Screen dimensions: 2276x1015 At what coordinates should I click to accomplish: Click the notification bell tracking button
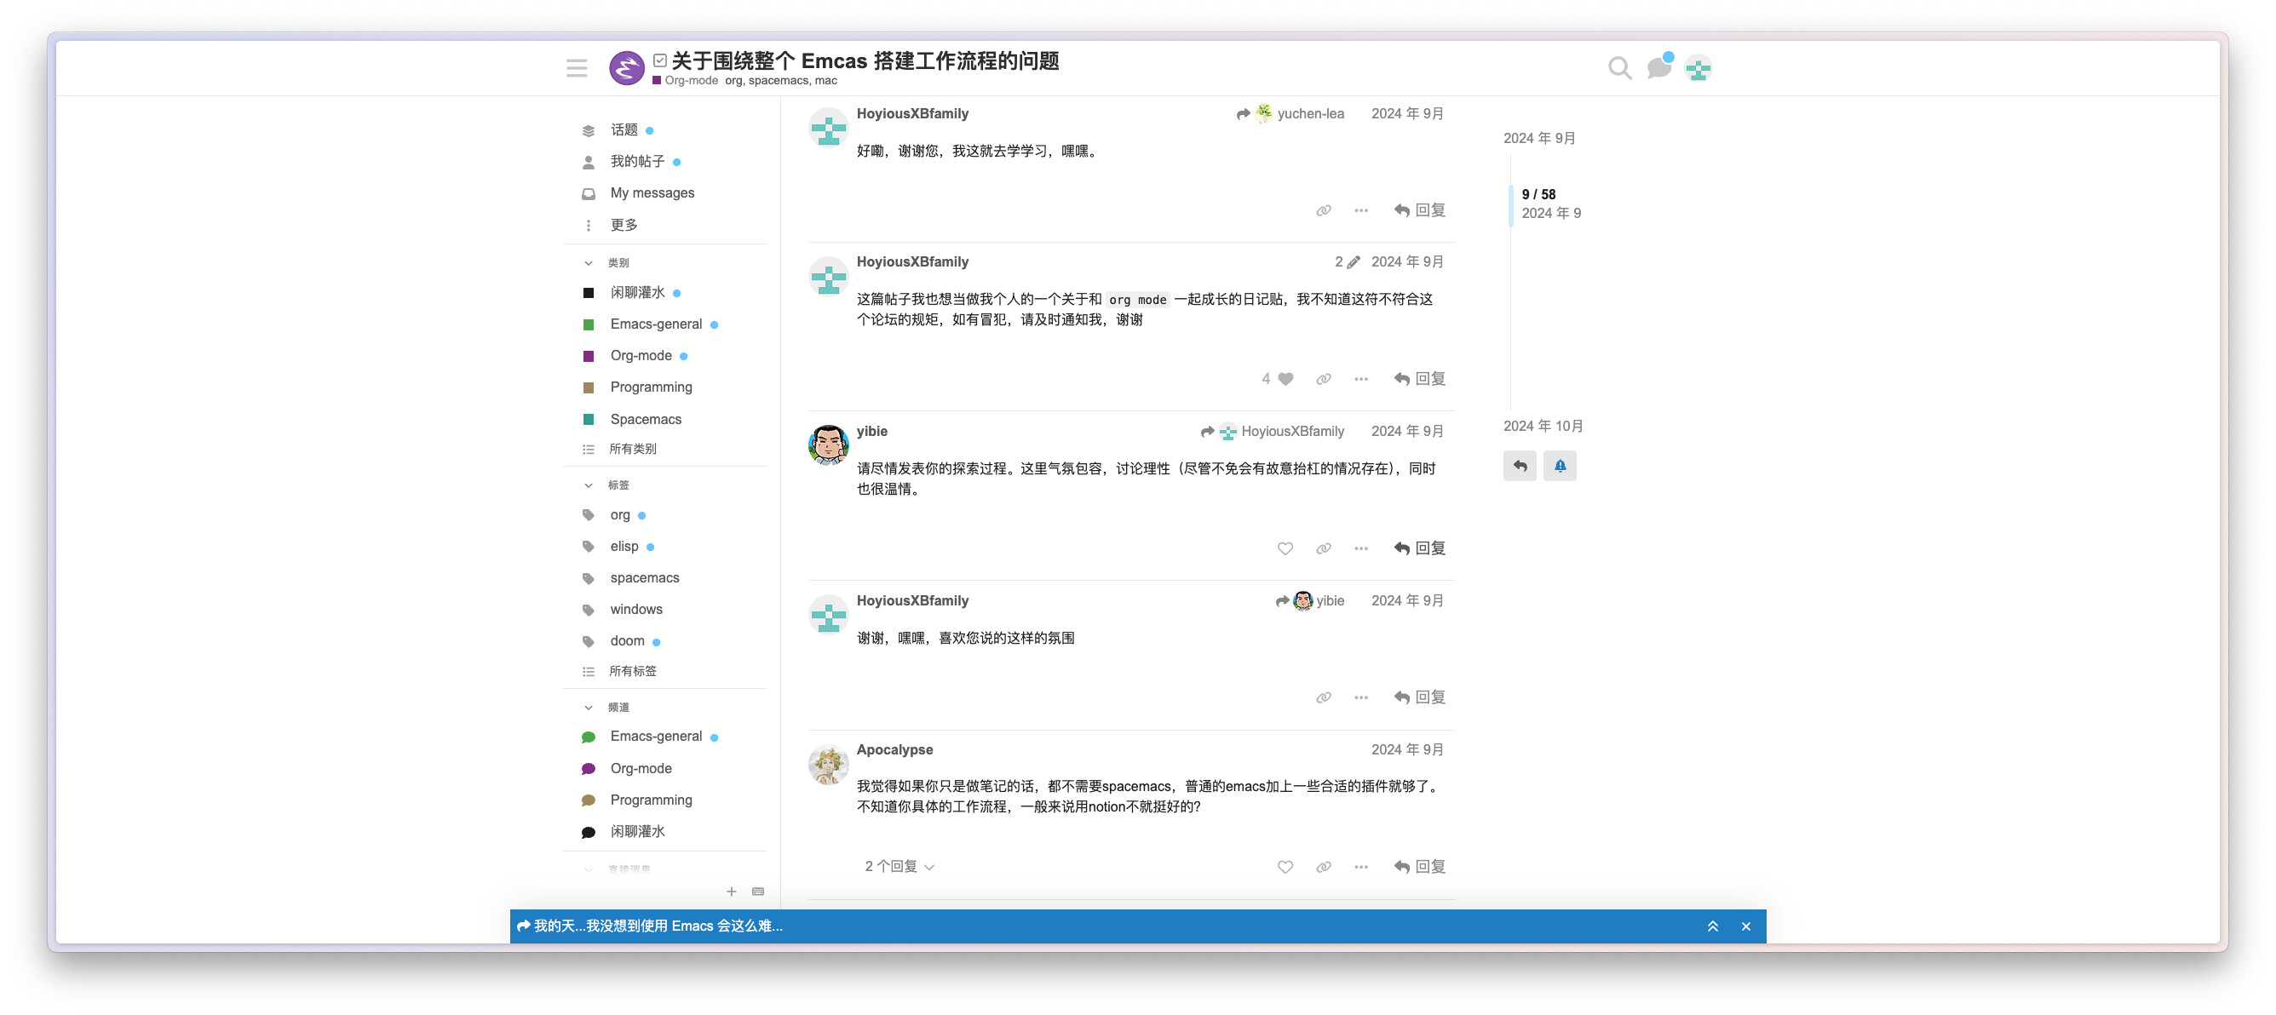1560,466
